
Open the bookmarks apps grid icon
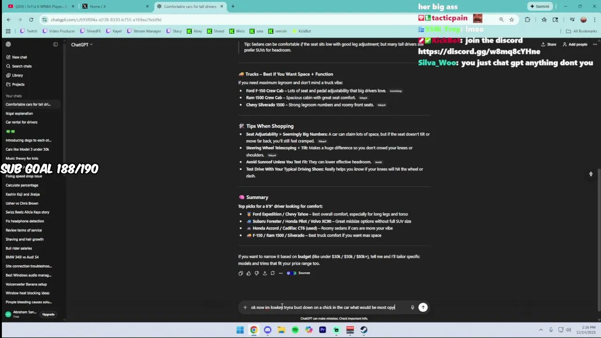tap(8, 31)
